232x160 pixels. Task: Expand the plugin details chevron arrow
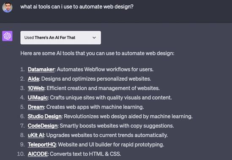[x=94, y=38]
